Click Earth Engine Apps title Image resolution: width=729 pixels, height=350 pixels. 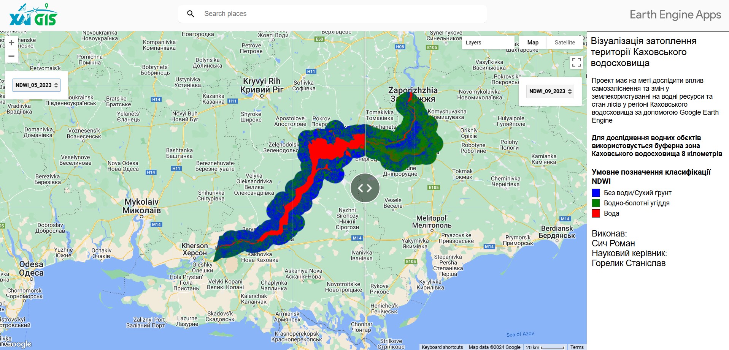[675, 14]
